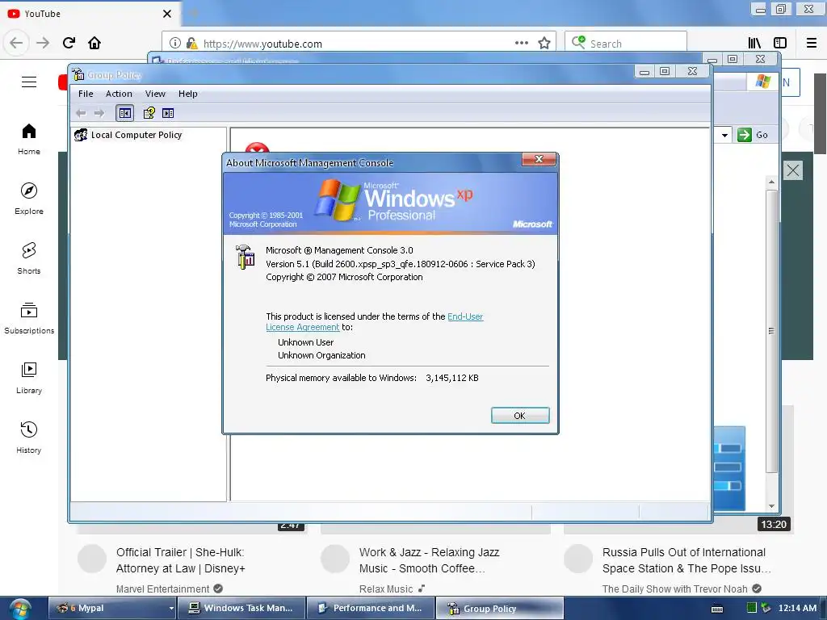Open the browser Library icon
The image size is (827, 620).
pos(754,43)
